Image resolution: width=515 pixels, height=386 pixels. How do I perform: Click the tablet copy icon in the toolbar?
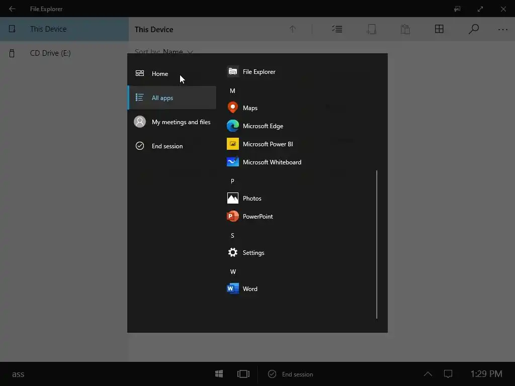tap(372, 29)
